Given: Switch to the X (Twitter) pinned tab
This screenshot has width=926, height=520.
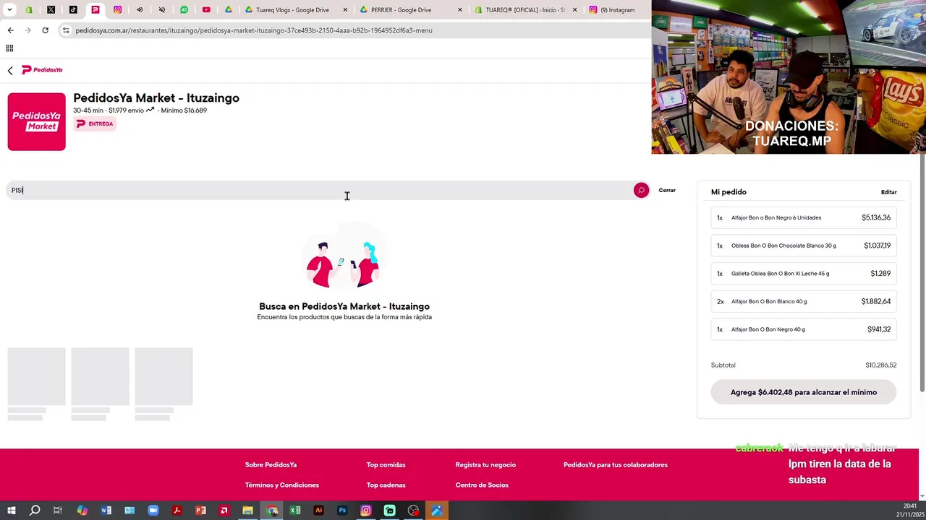Looking at the screenshot, I should pyautogui.click(x=51, y=10).
